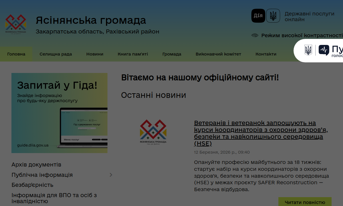Click the pulse heartbeat icon in widget

(324, 50)
